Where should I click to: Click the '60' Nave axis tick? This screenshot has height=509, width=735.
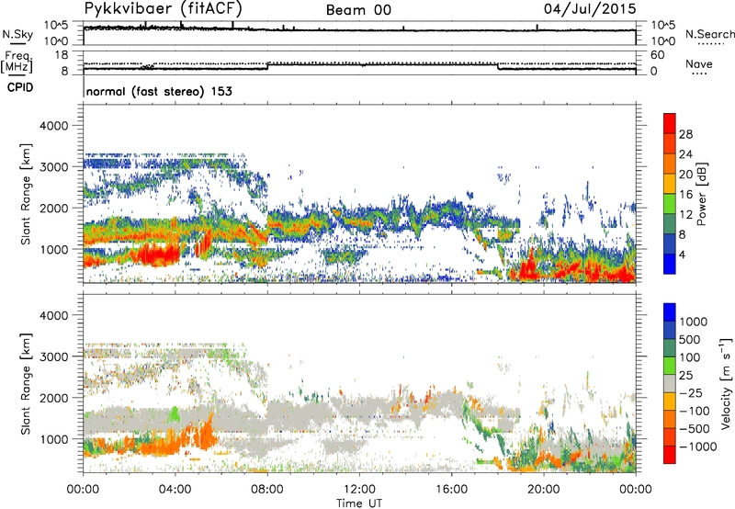[x=657, y=55]
